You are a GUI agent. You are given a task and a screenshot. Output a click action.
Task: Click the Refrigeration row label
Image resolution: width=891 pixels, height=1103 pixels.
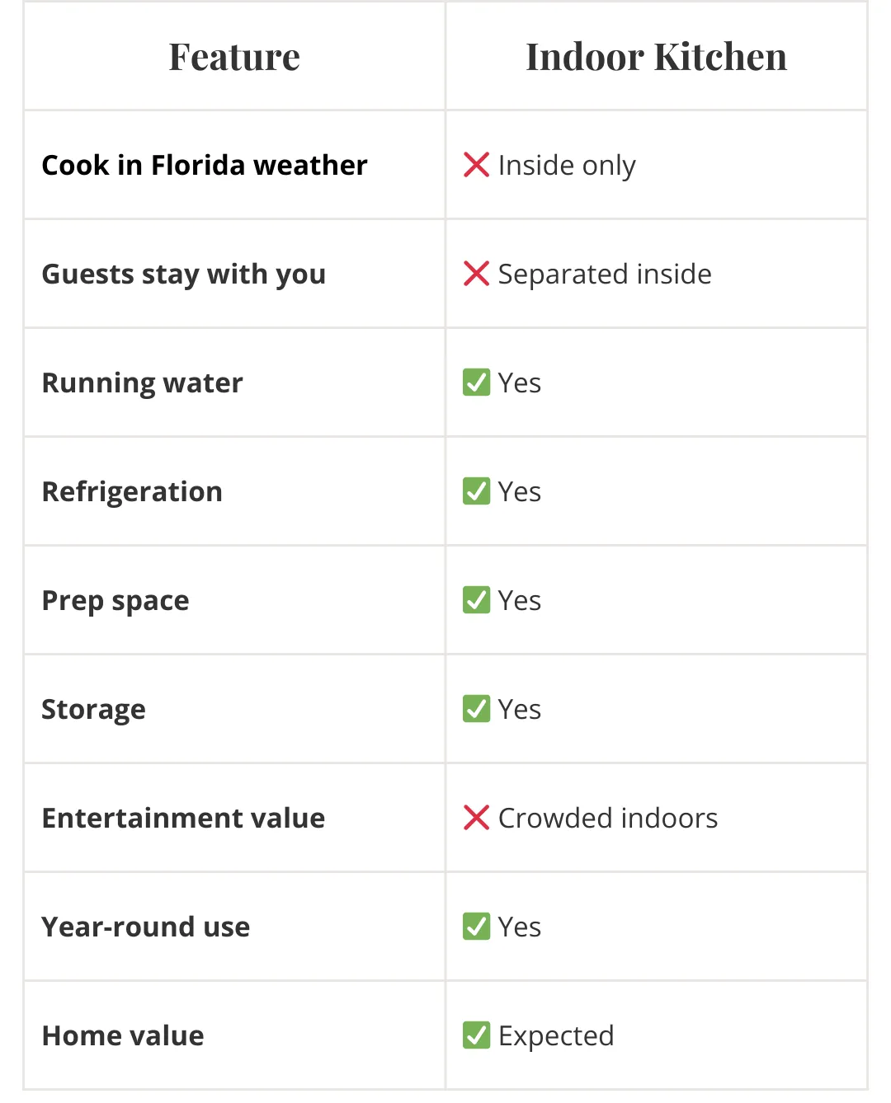tap(132, 491)
